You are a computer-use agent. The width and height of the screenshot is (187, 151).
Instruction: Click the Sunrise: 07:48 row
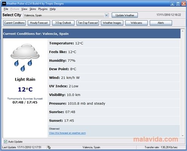pos(114,112)
